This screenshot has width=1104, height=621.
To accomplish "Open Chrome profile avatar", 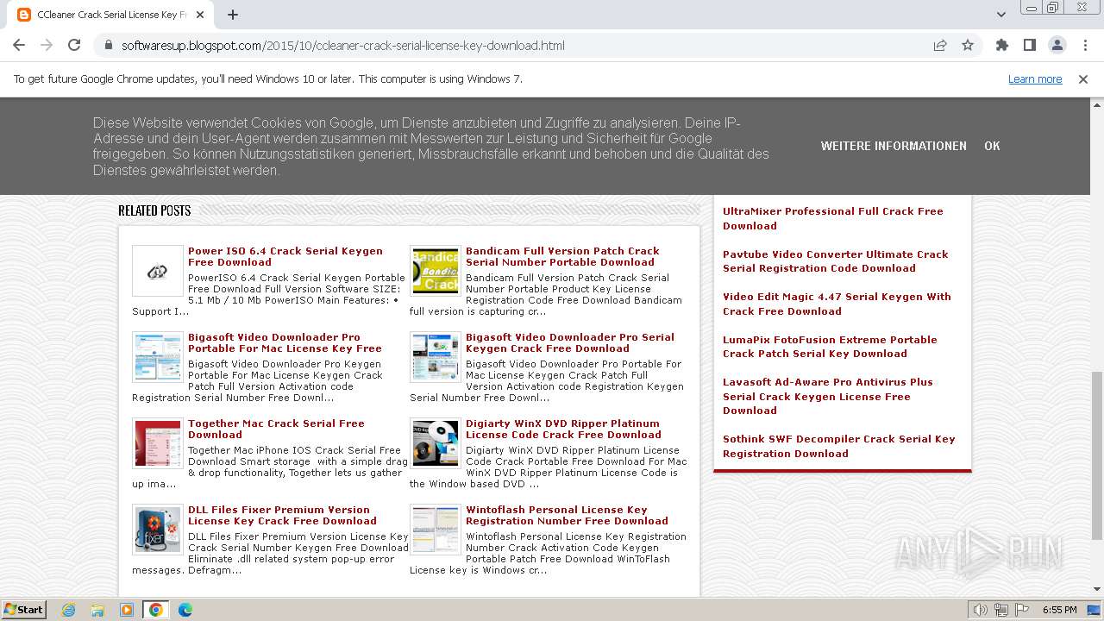I will pos(1057,45).
